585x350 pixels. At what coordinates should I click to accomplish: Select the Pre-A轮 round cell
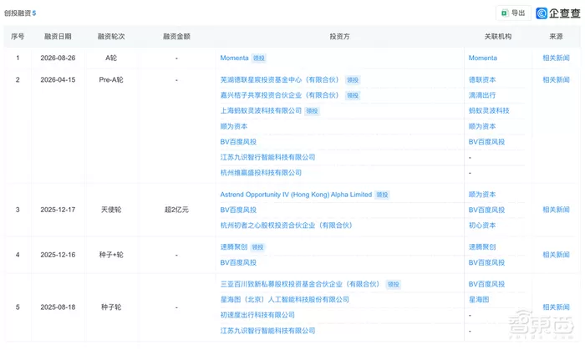111,79
